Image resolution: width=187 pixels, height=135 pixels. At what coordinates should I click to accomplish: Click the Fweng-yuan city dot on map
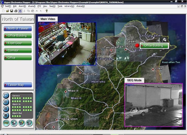pos(57,120)
